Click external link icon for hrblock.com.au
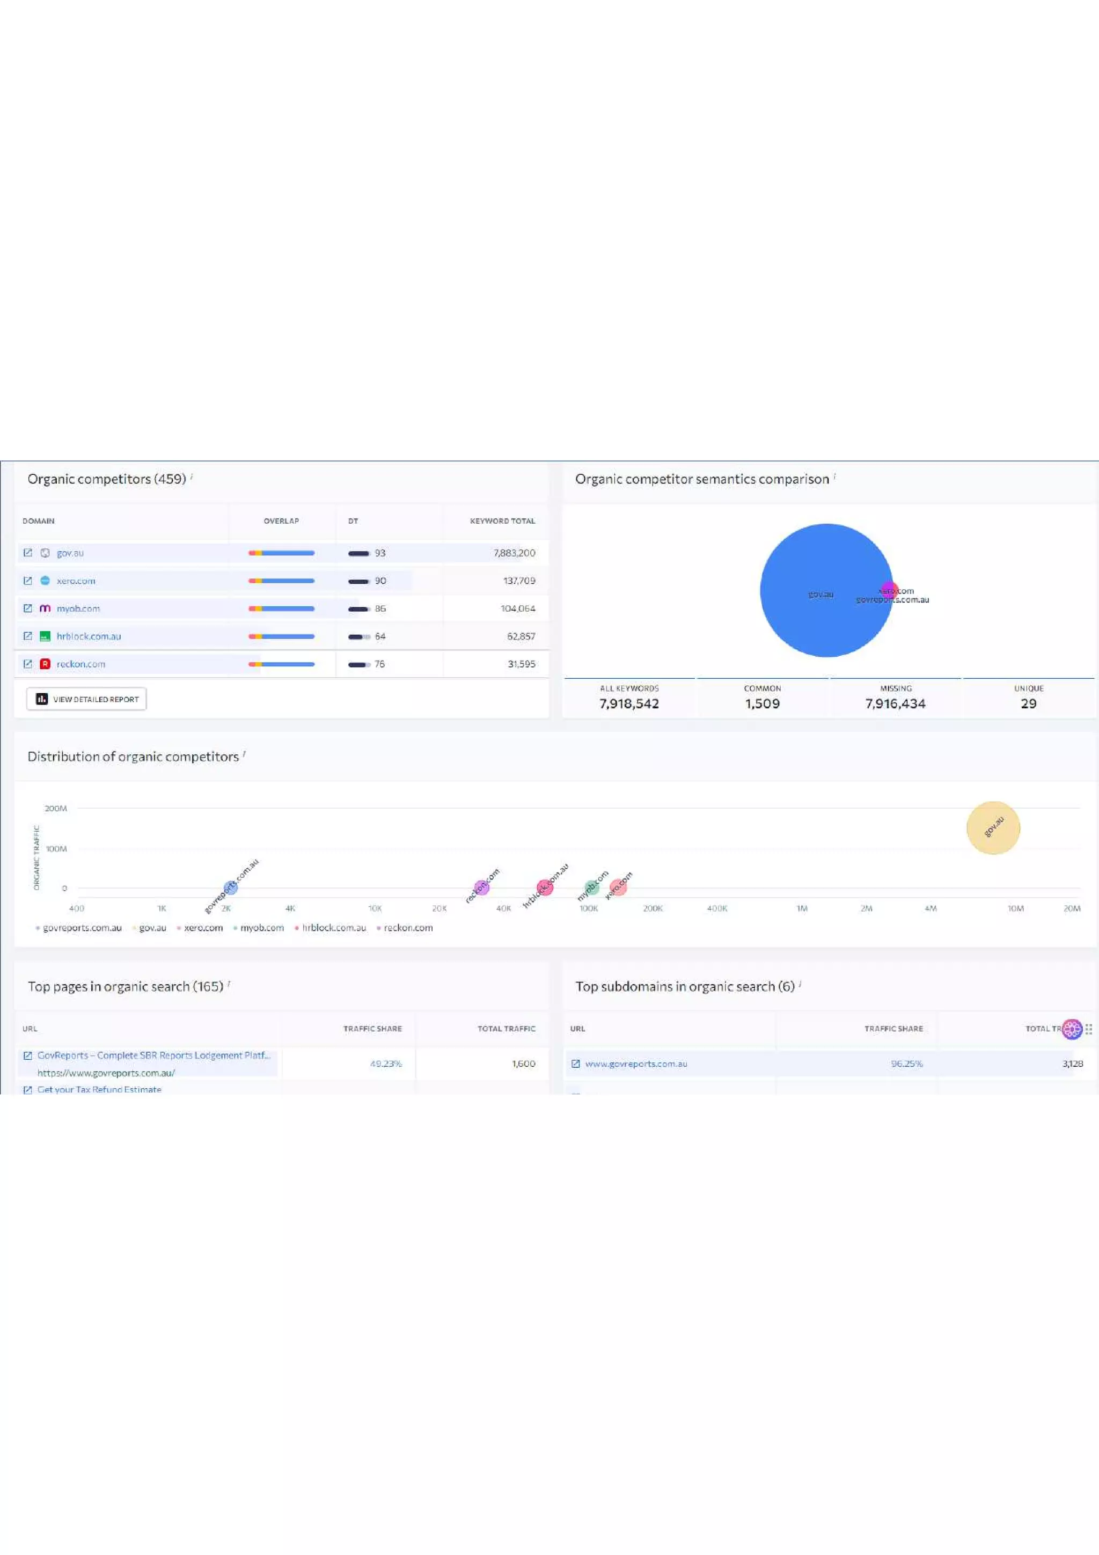 tap(28, 636)
